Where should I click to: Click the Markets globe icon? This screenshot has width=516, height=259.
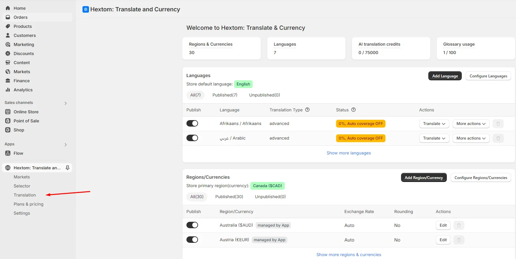pos(8,72)
